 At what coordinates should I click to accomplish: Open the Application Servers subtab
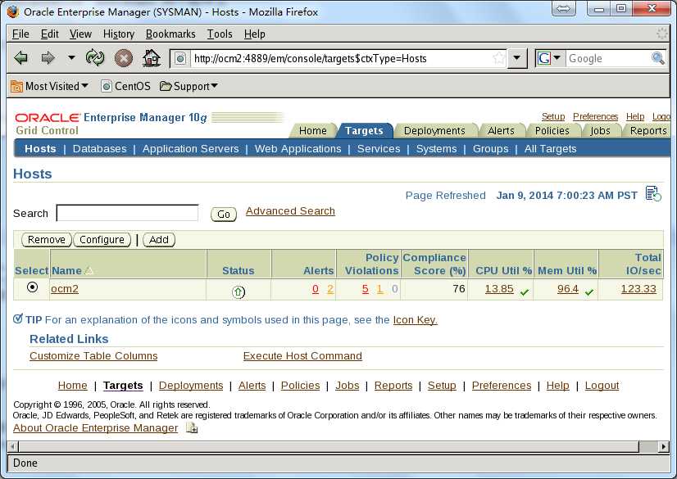[x=190, y=149]
